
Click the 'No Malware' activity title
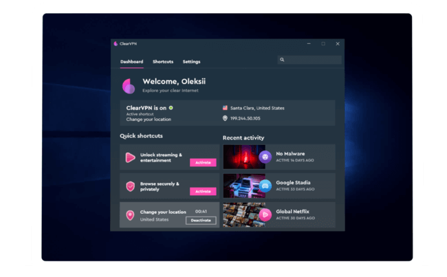pos(290,153)
